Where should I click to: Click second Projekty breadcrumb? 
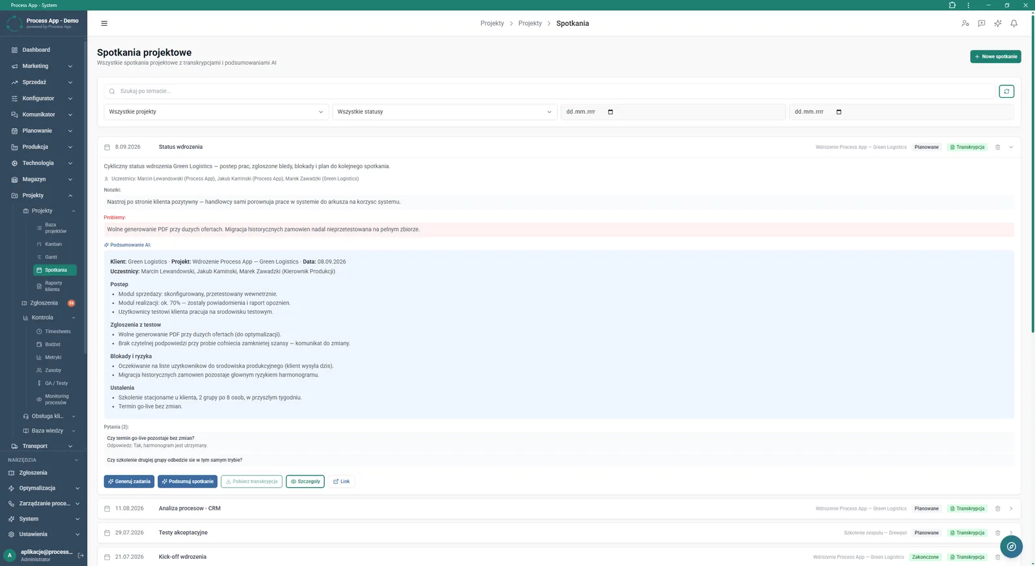tap(530, 23)
